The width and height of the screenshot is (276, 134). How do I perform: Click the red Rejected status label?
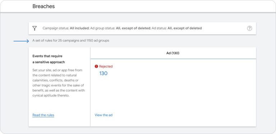[x=106, y=66]
